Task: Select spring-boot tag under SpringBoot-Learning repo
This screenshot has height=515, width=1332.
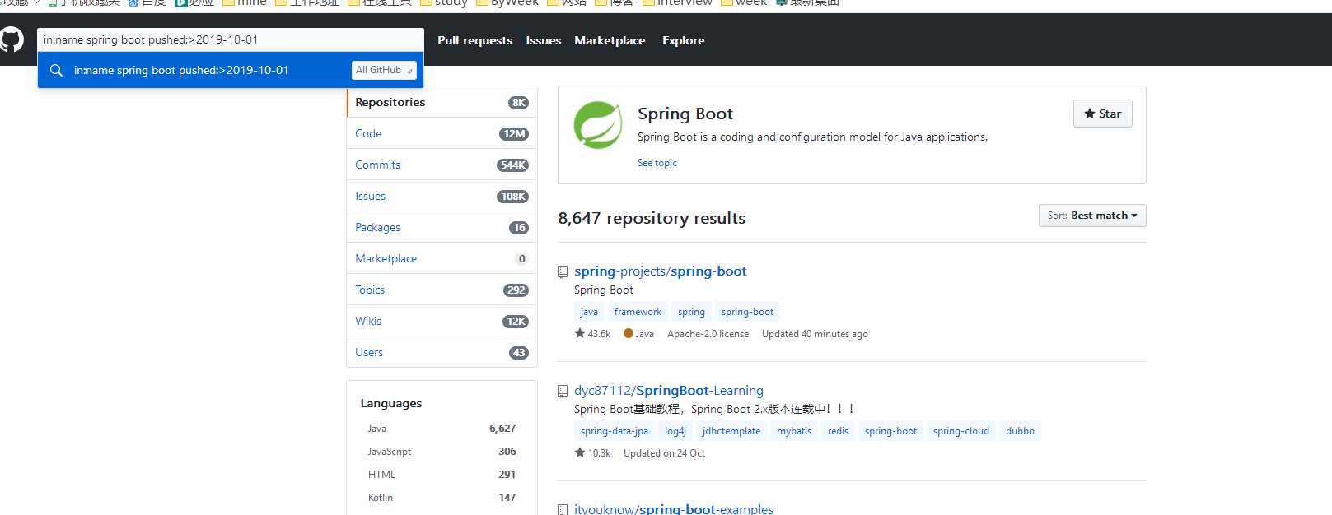Action: [x=890, y=431]
